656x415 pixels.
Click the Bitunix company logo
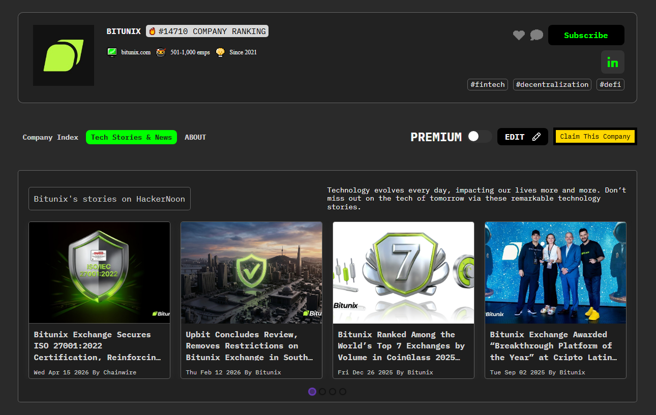point(64,55)
